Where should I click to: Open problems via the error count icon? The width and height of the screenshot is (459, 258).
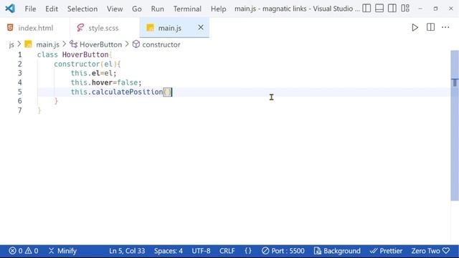tap(15, 251)
